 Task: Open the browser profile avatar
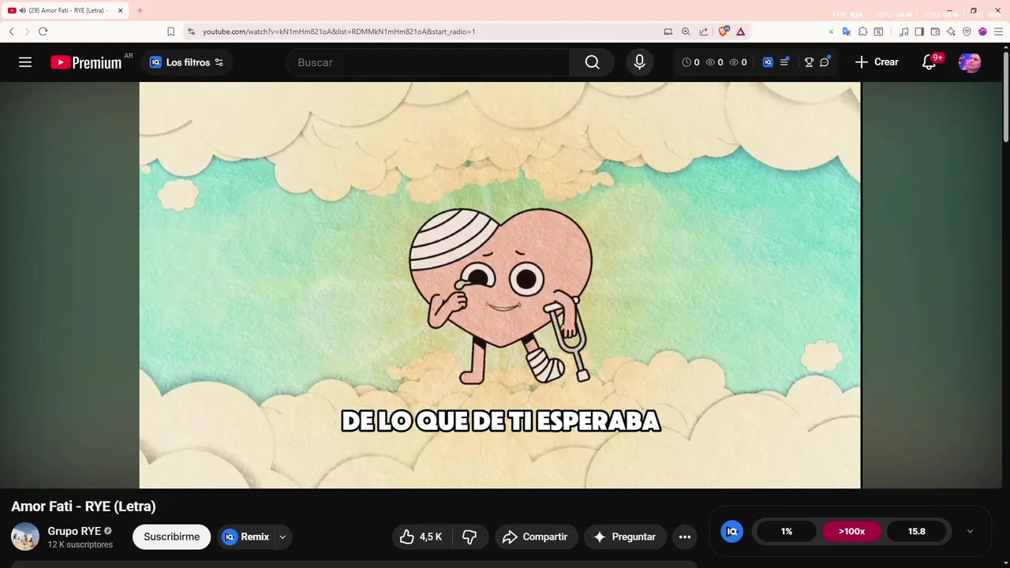[982, 32]
